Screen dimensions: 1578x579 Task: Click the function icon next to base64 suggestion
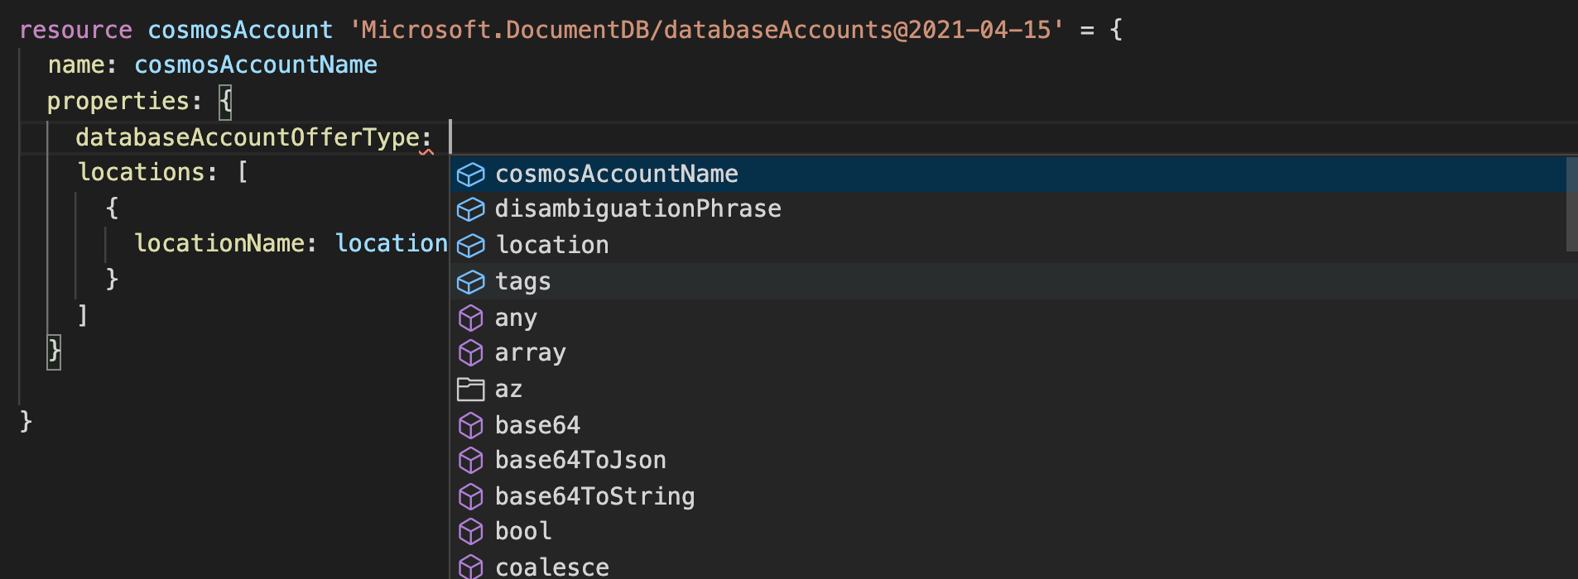pos(471,425)
